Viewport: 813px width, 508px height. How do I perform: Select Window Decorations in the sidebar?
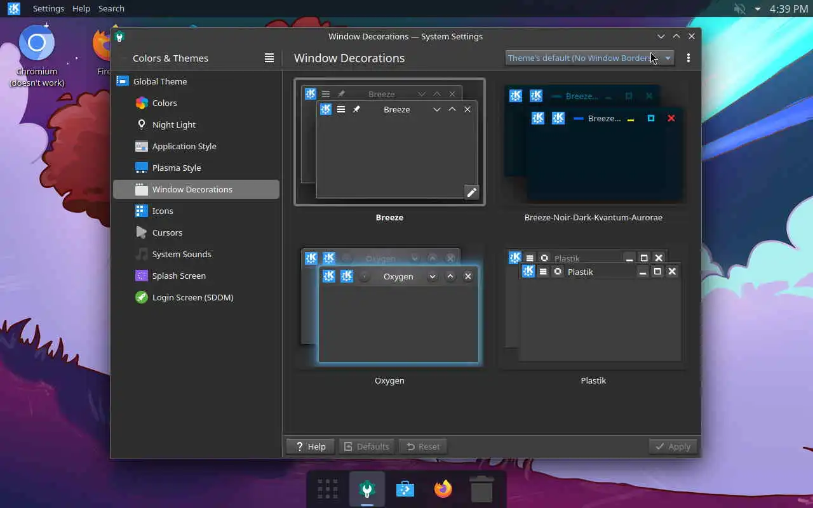pyautogui.click(x=196, y=189)
